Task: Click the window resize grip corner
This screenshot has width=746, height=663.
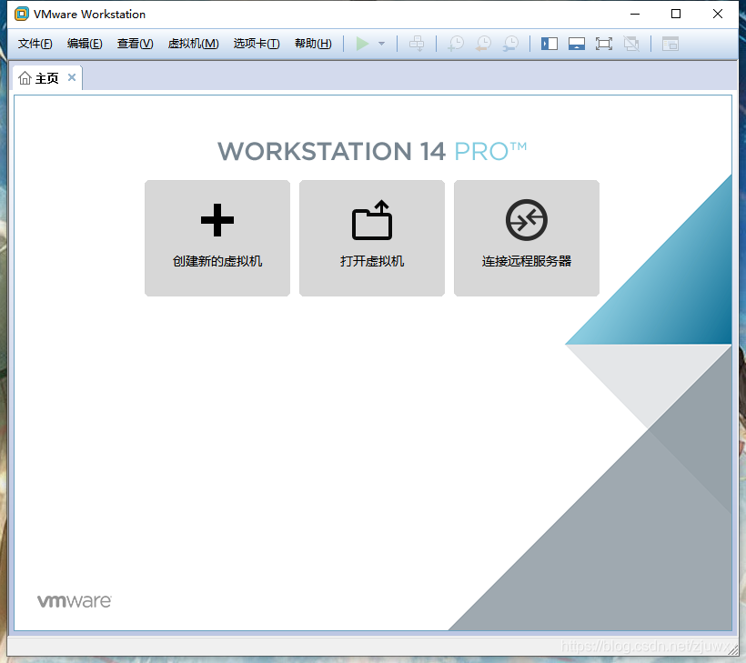Action: pyautogui.click(x=733, y=650)
